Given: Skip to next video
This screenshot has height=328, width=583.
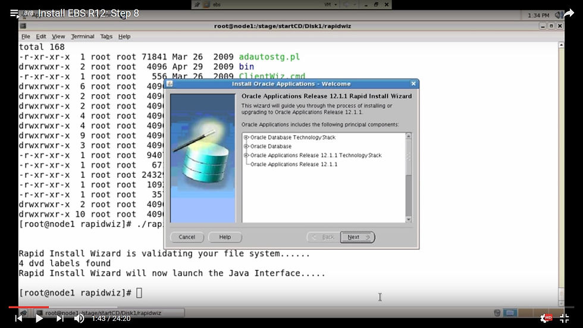Looking at the screenshot, I should point(60,318).
